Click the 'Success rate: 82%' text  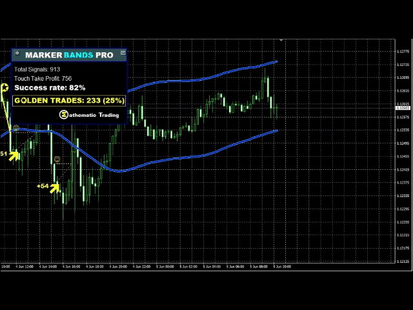(x=50, y=88)
